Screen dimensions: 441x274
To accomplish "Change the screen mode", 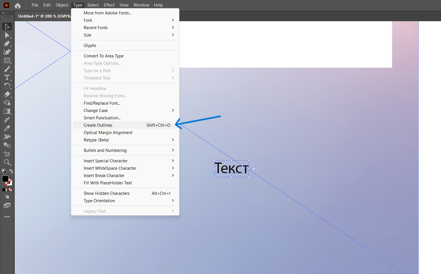I will click(x=7, y=205).
